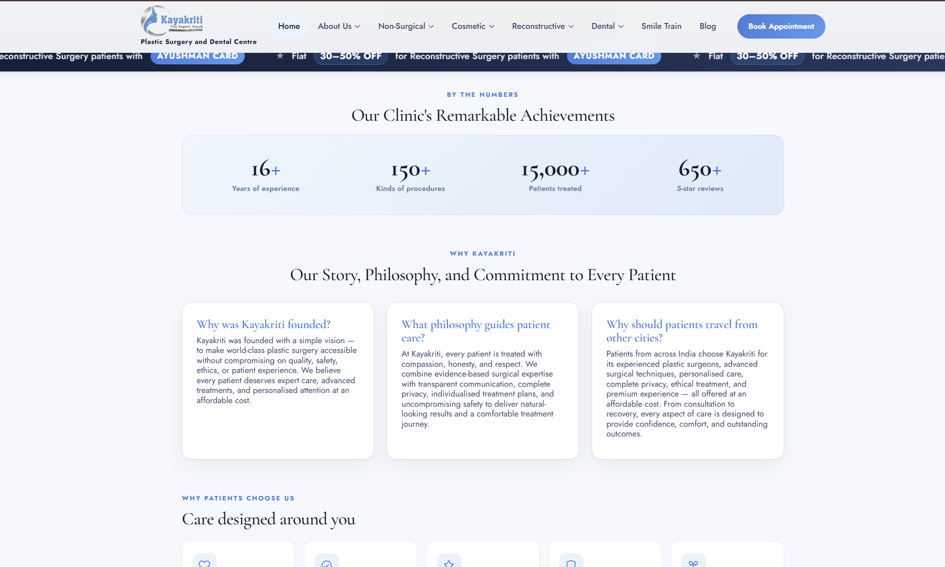Open the Non-Surgical dropdown
The width and height of the screenshot is (945, 567).
[406, 26]
